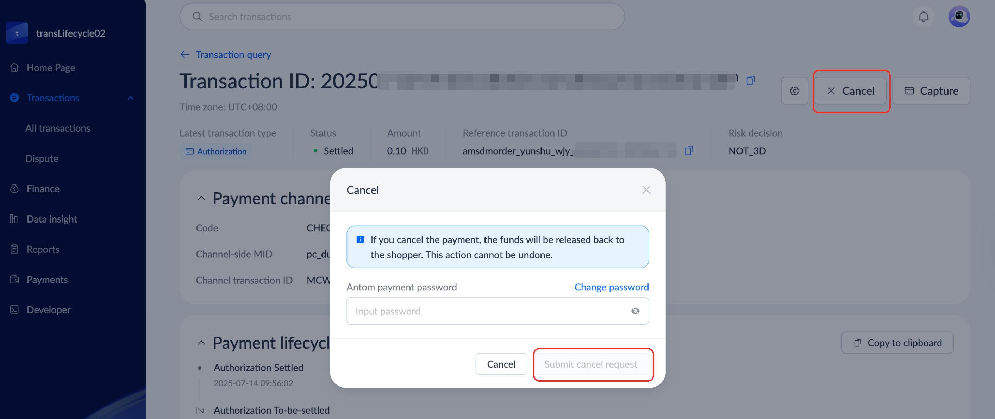
Task: Toggle password visibility eye icon
Action: [635, 311]
